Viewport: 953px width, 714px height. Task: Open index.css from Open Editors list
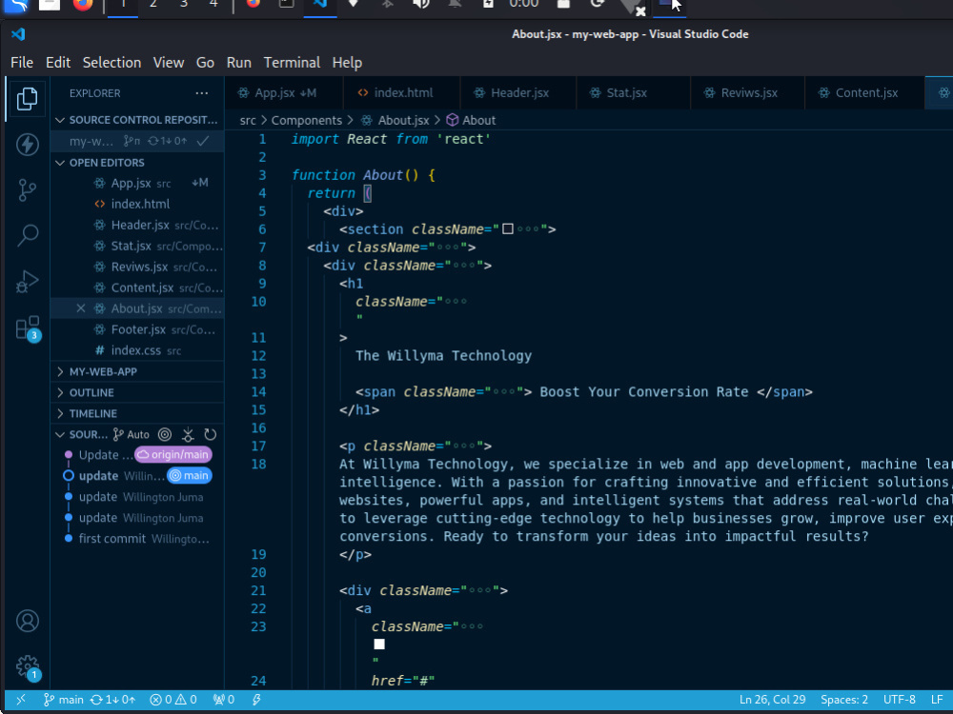click(x=136, y=350)
